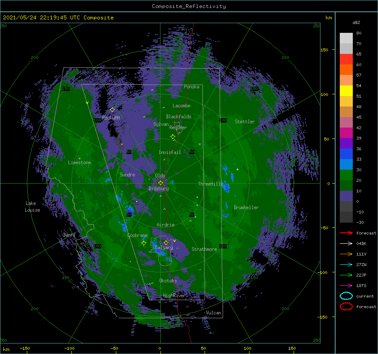Click the -150 tick on bottom axis
This screenshot has width=378, height=354.
pos(25,348)
